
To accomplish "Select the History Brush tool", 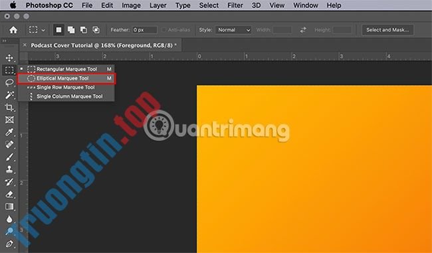I will coord(9,182).
